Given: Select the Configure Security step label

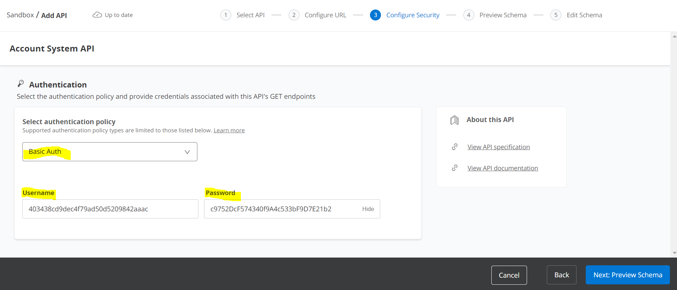Looking at the screenshot, I should point(413,15).
